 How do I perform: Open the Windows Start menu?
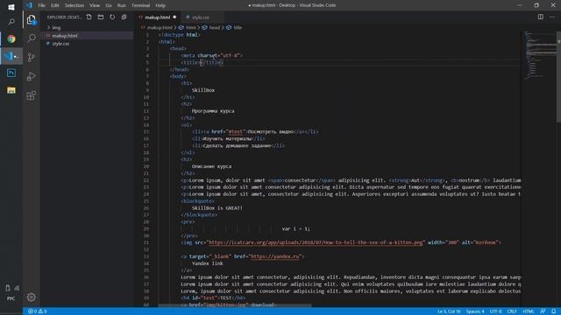click(11, 7)
